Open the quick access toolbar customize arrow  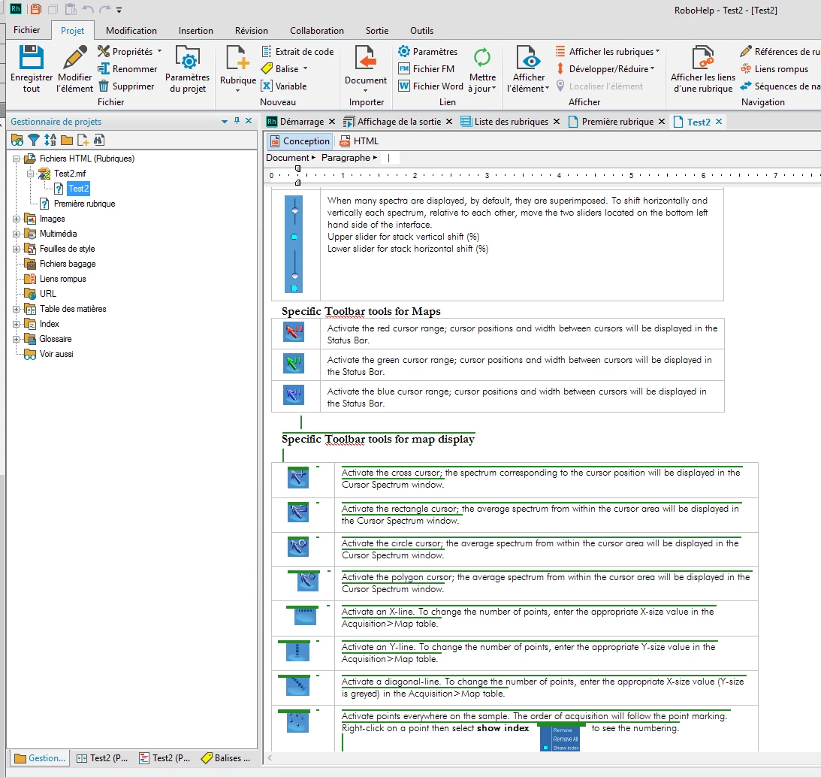[119, 10]
